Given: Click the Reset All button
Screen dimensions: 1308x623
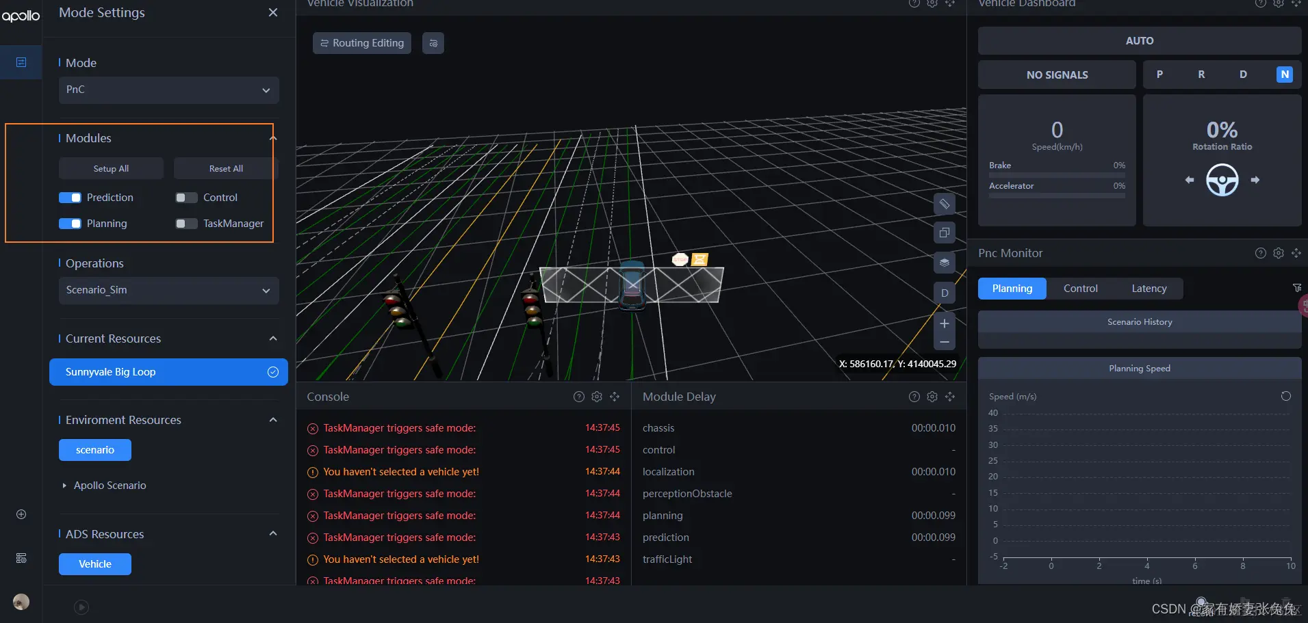Looking at the screenshot, I should (226, 168).
